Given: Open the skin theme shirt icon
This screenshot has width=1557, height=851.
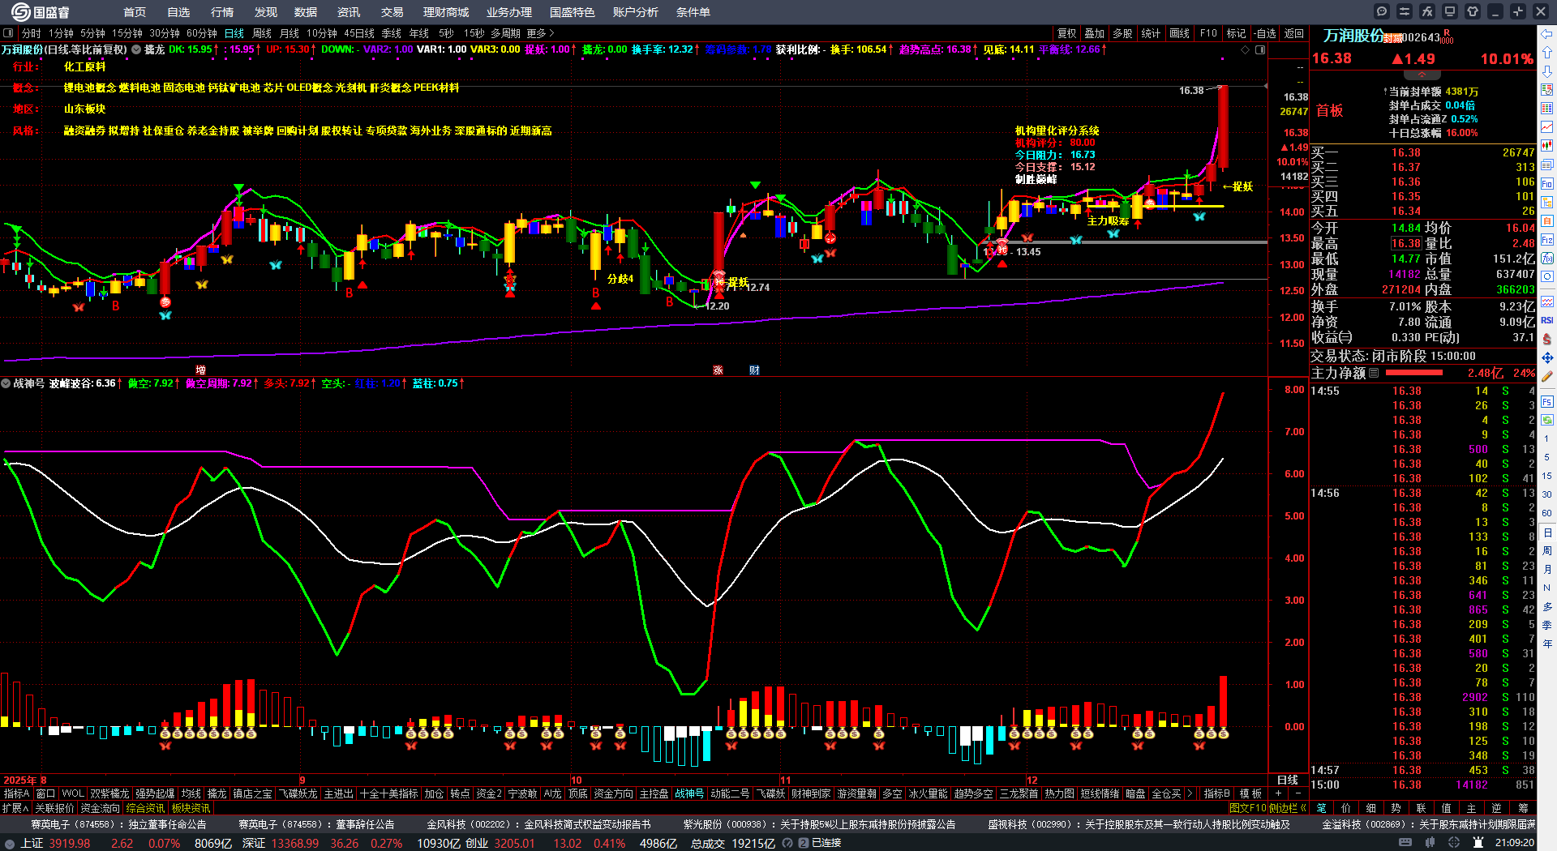Looking at the screenshot, I should [x=1473, y=11].
